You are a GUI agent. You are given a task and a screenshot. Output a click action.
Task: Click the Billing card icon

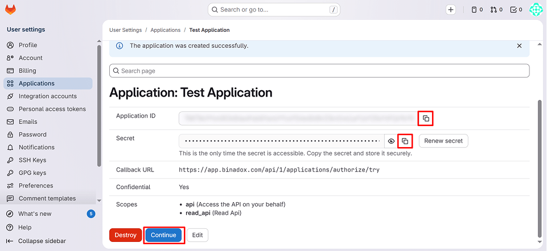pos(10,70)
